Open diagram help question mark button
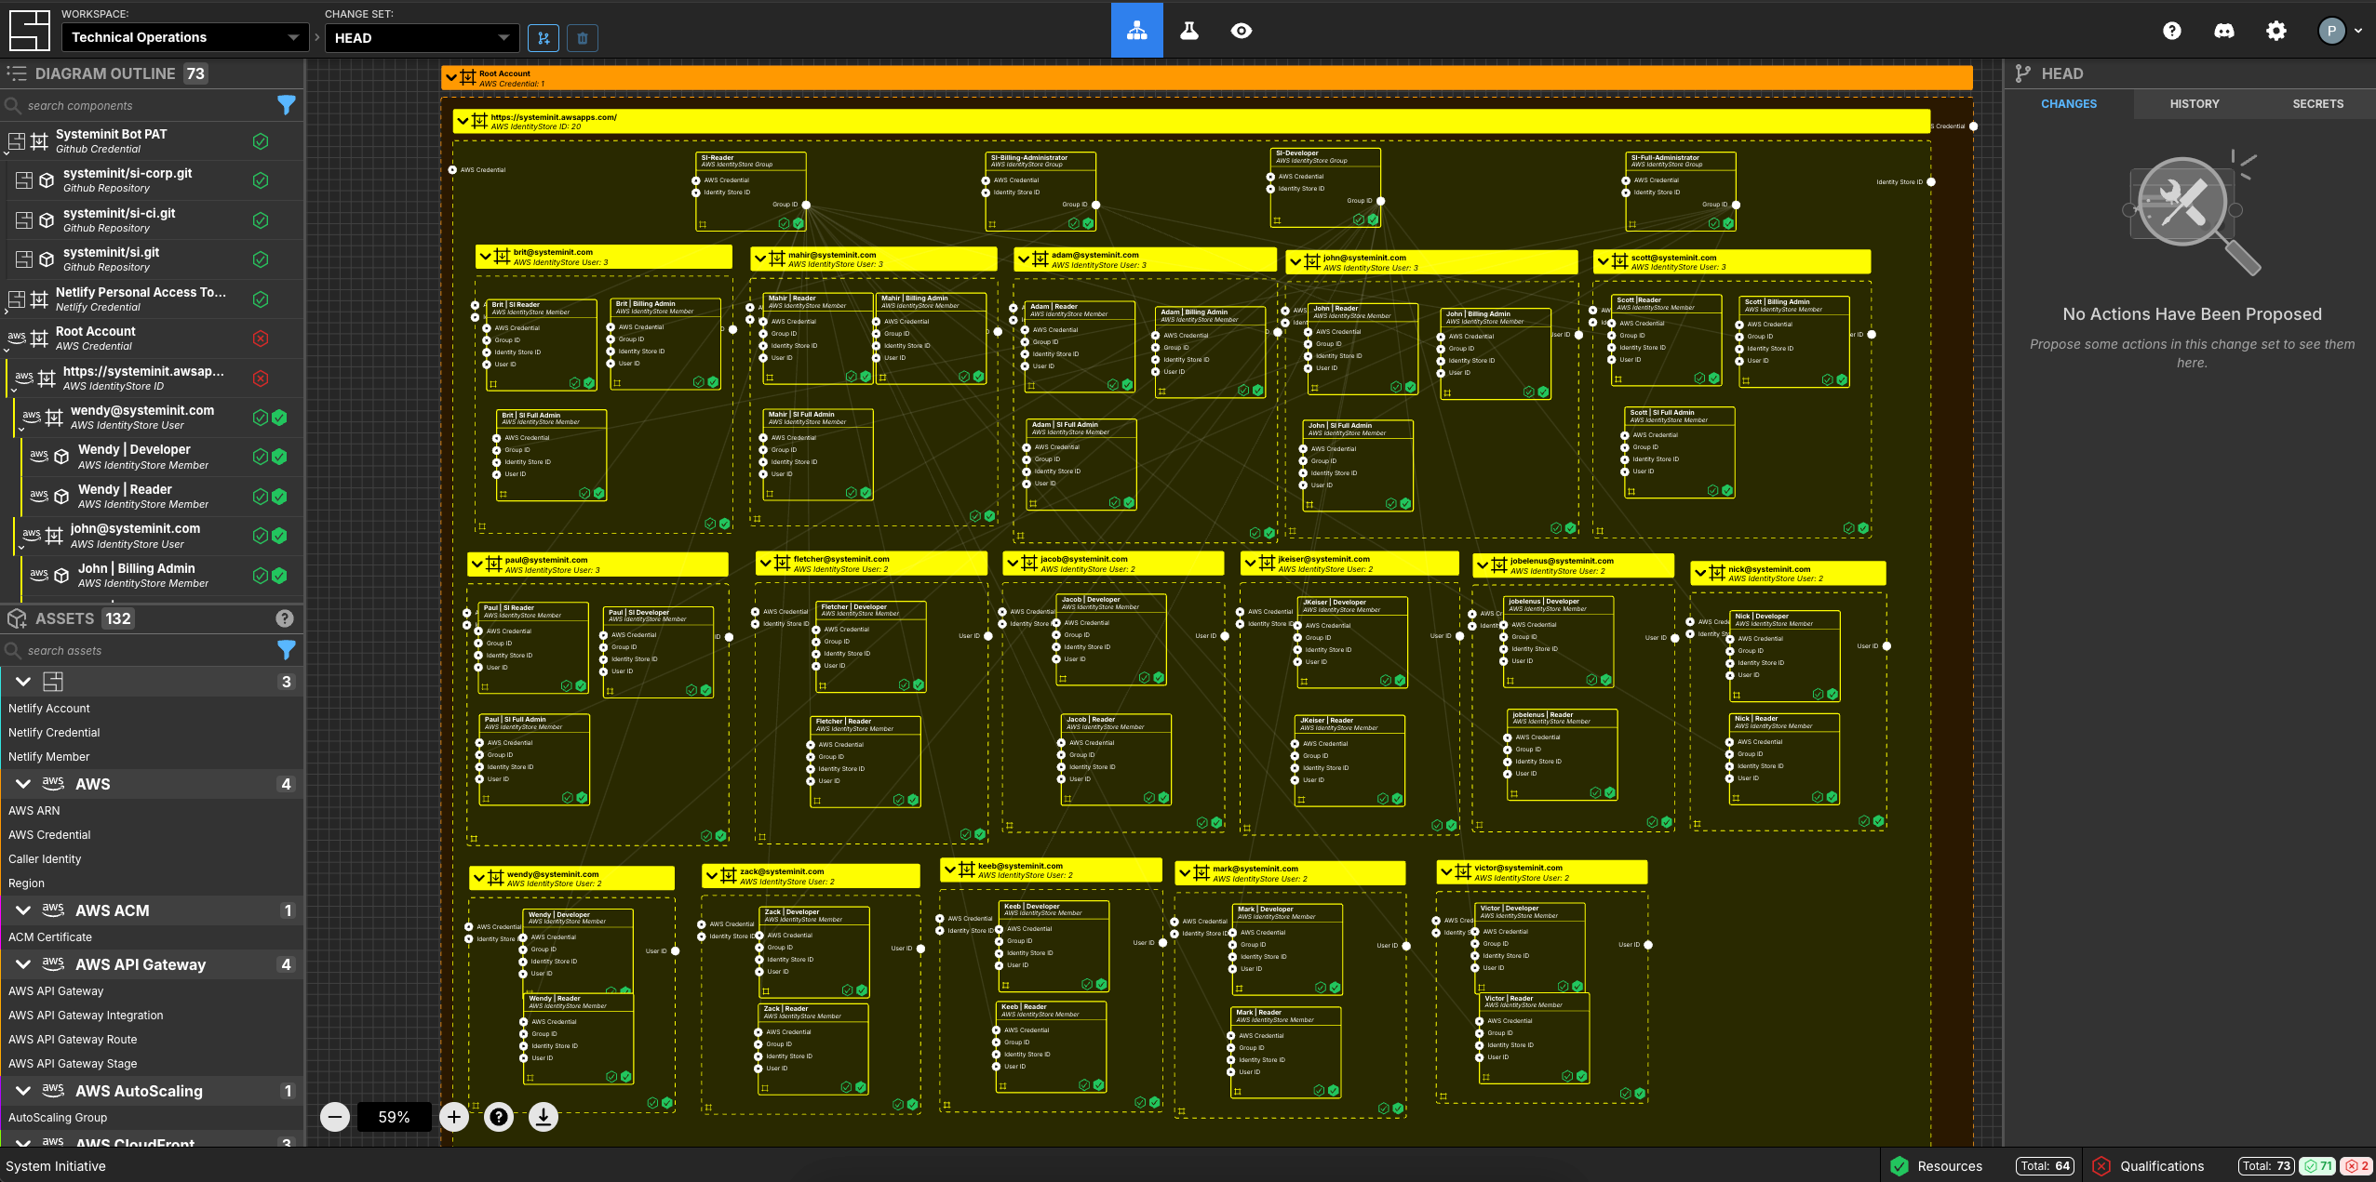The height and width of the screenshot is (1182, 2376). point(499,1117)
